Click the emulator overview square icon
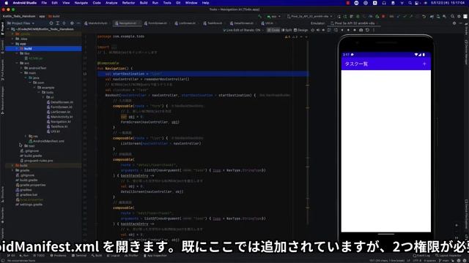 355,30
